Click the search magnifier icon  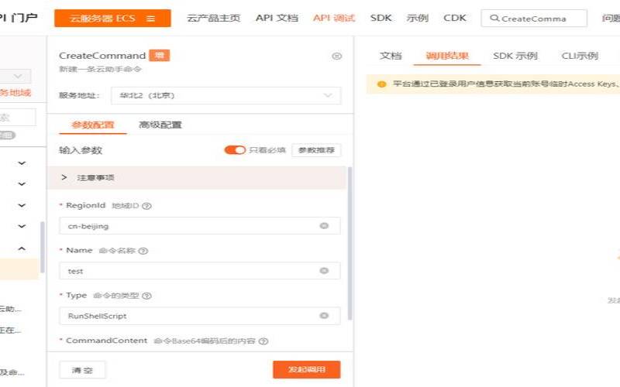(x=494, y=18)
